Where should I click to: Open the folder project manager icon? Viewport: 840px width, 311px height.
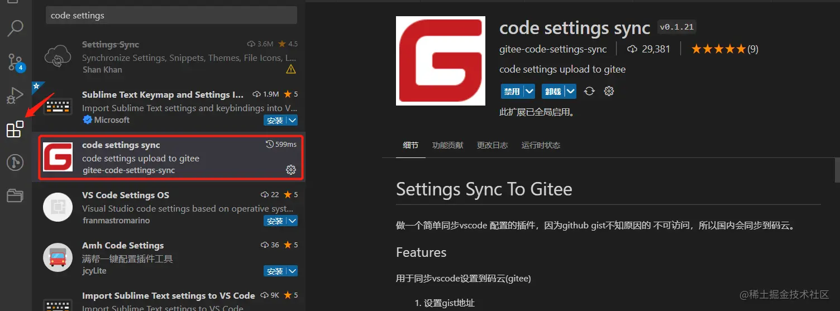click(x=15, y=195)
